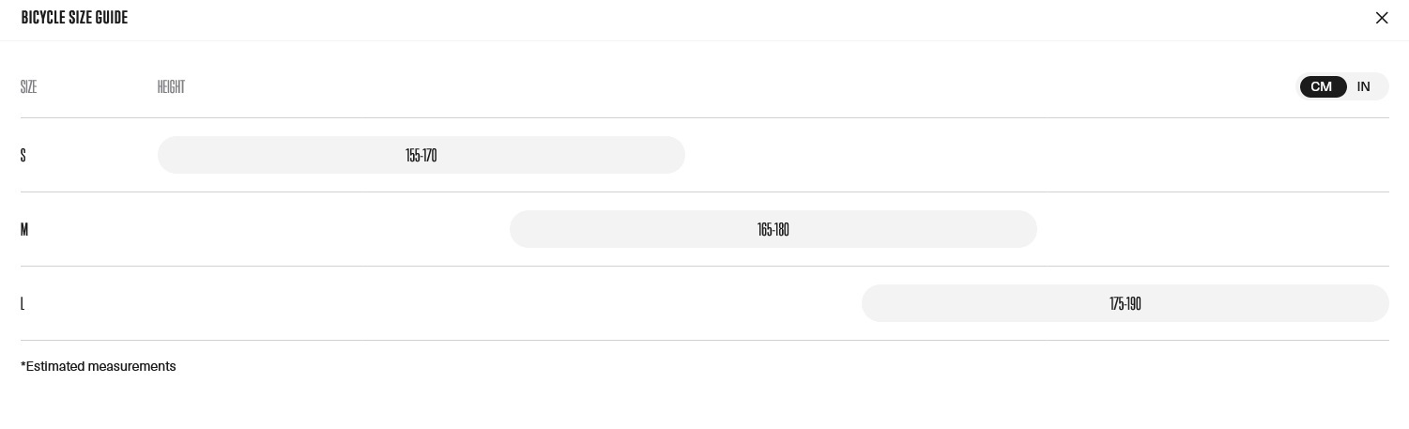This screenshot has height=429, width=1409.
Task: Select the M size label
Action: click(24, 229)
